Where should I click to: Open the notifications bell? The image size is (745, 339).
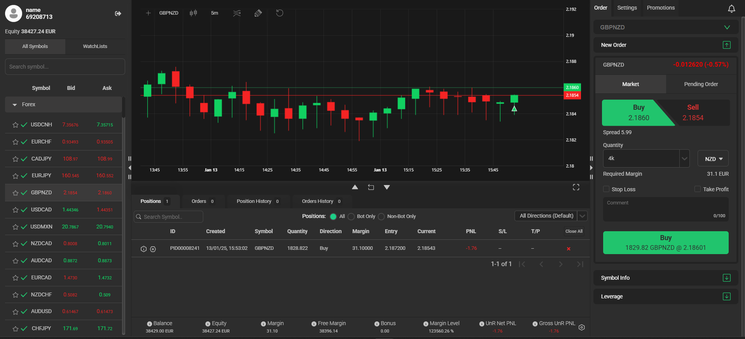731,8
